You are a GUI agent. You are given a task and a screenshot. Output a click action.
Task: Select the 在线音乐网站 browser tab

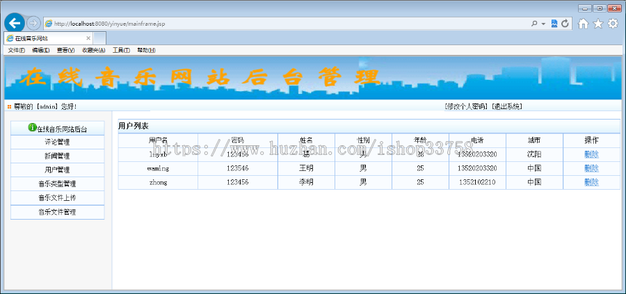(49, 38)
